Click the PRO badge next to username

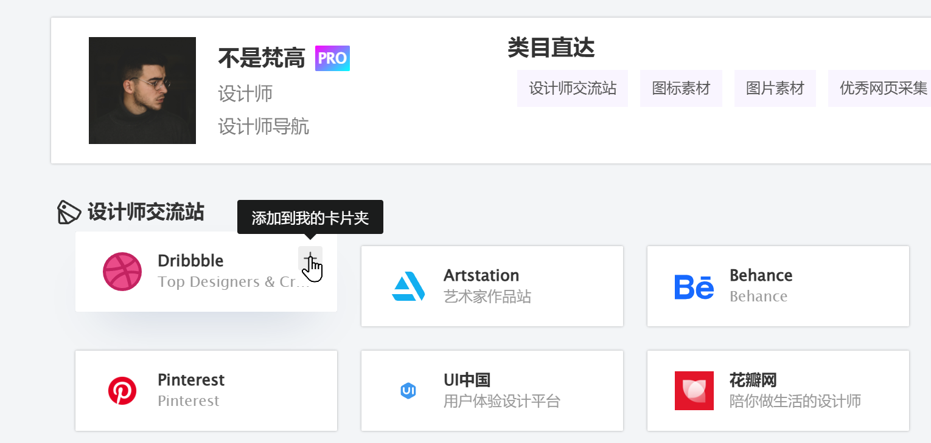332,58
